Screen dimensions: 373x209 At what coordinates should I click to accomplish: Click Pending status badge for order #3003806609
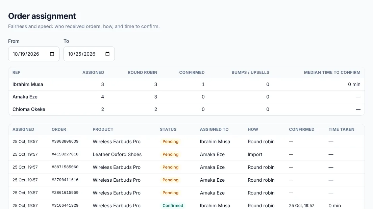click(x=170, y=142)
